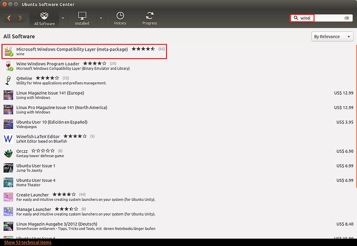Click the Winefish LaTeX Editor W icon
The height and width of the screenshot is (246, 357).
[8, 139]
